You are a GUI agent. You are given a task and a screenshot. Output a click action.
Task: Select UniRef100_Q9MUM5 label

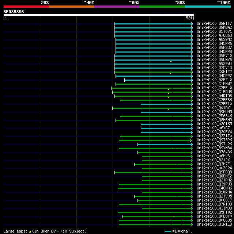click(214, 112)
